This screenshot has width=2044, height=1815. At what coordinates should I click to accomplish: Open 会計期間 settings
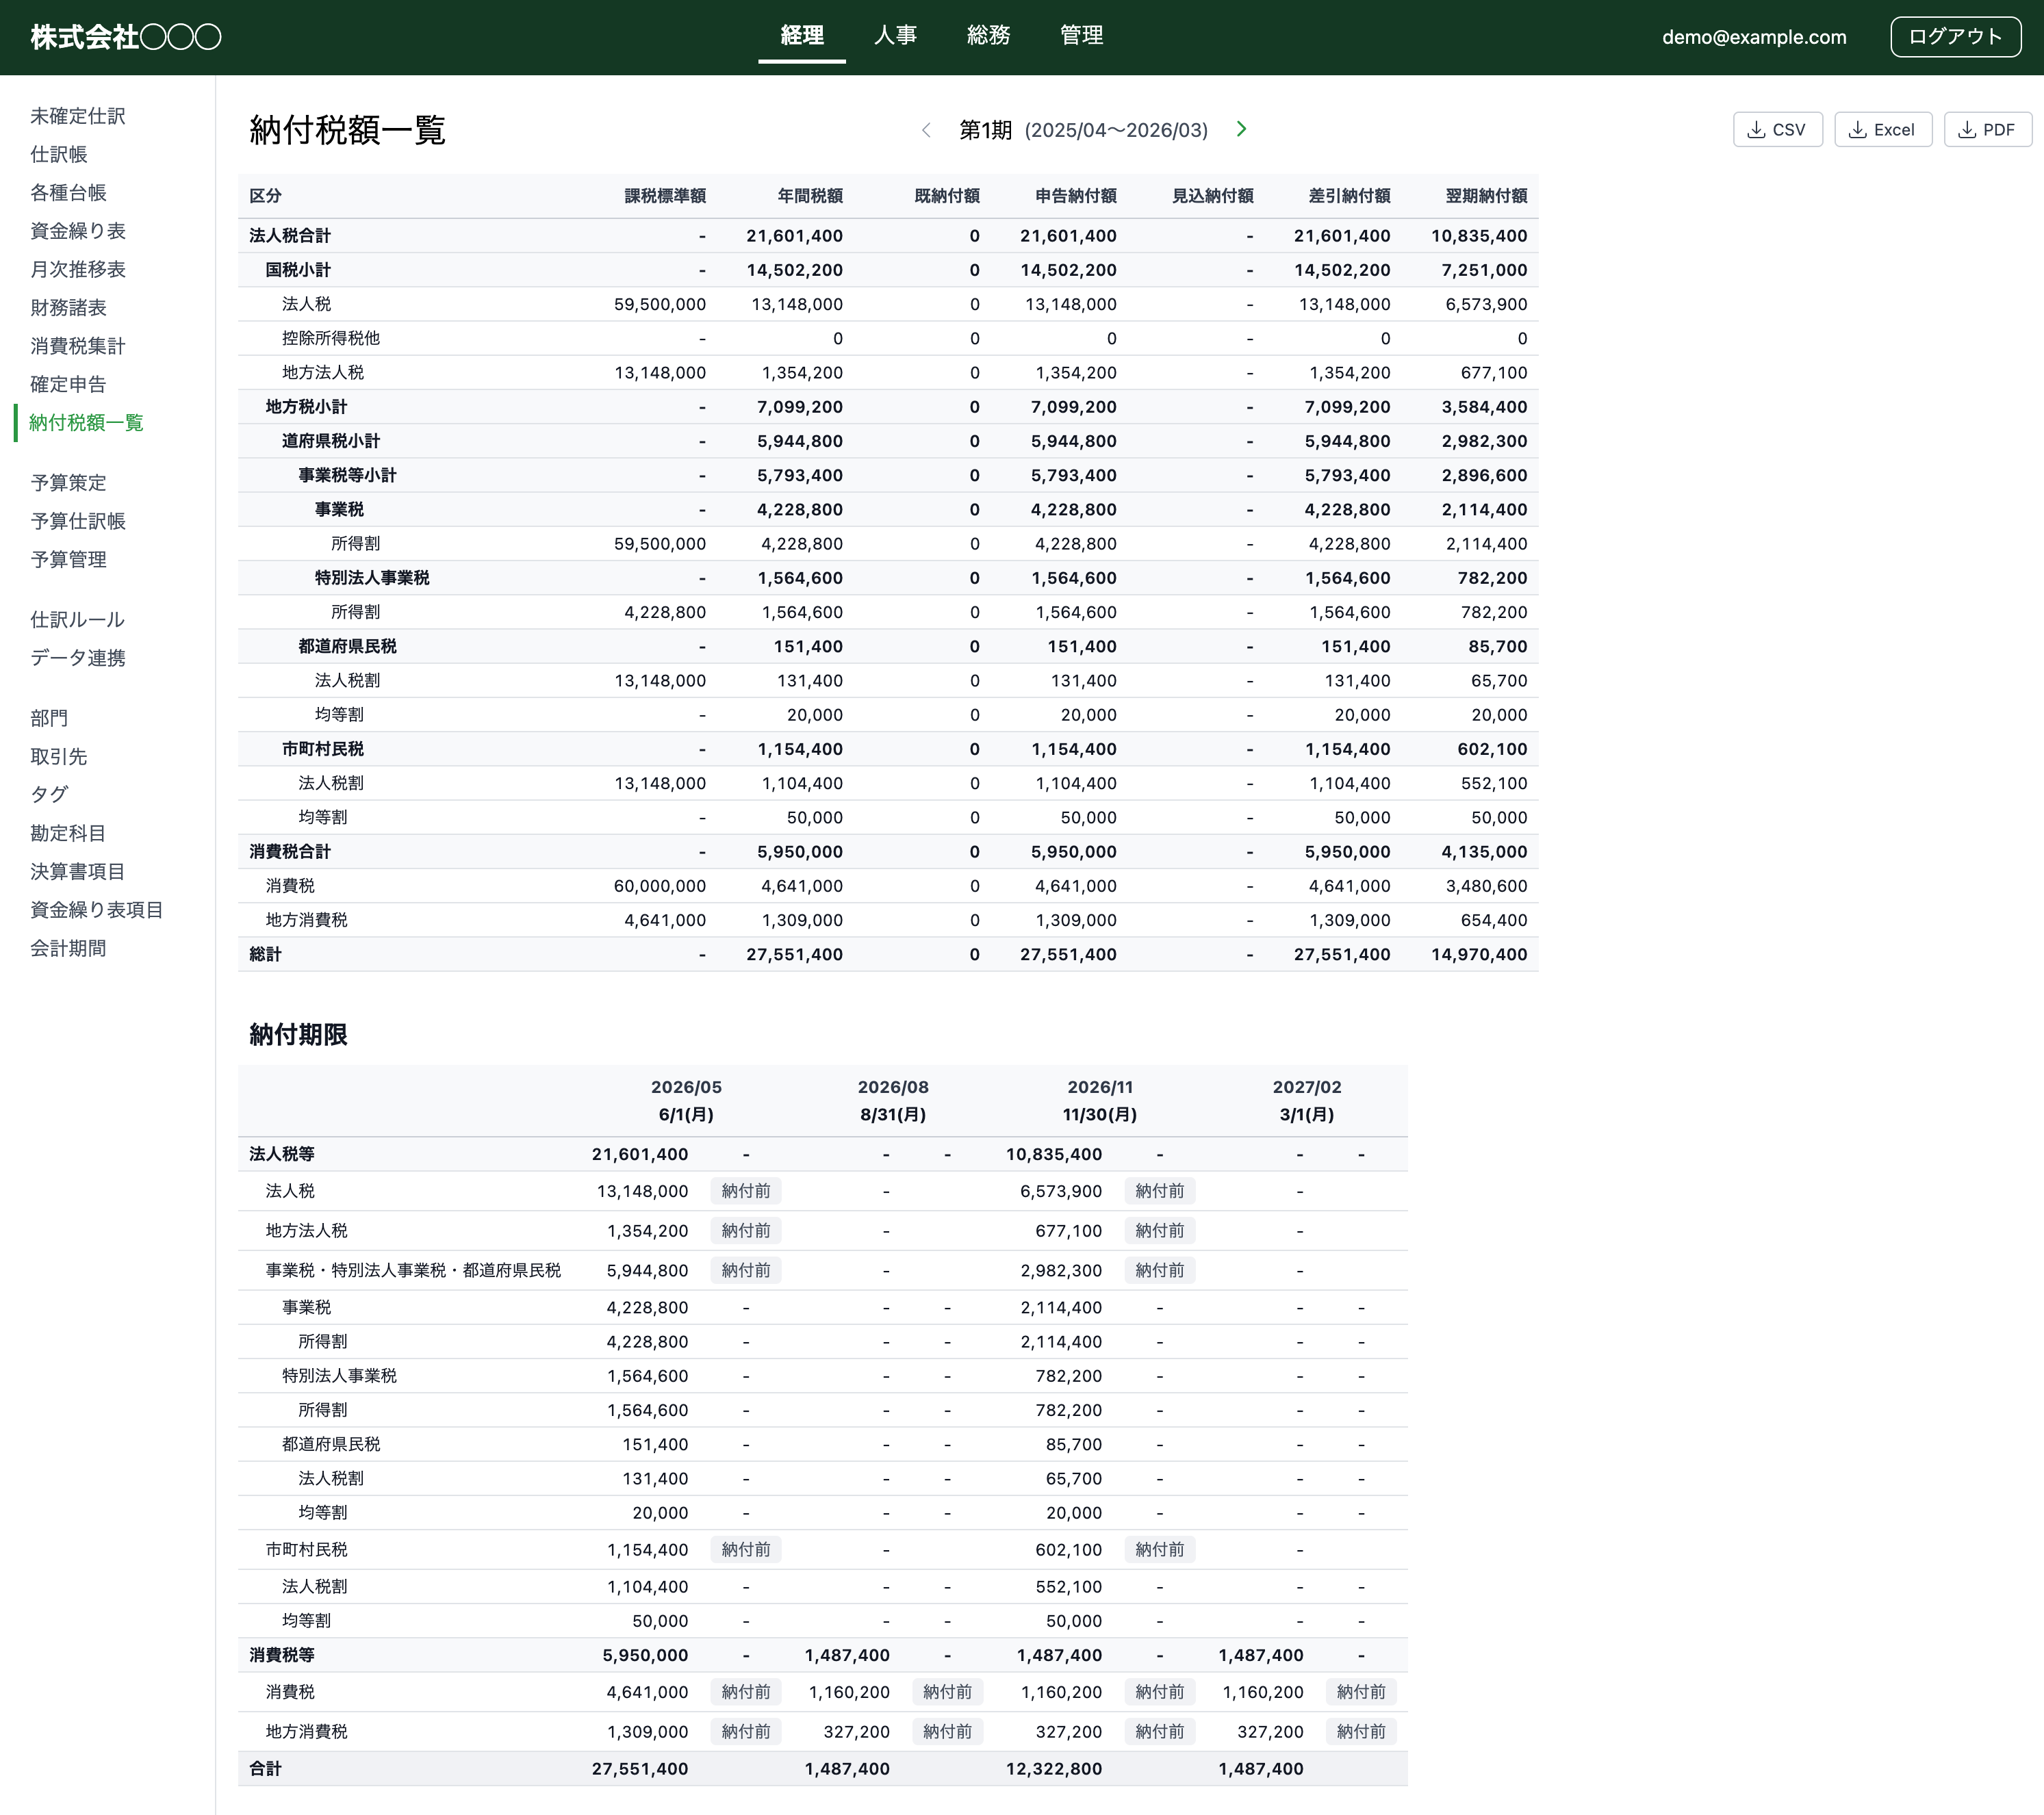coord(67,948)
